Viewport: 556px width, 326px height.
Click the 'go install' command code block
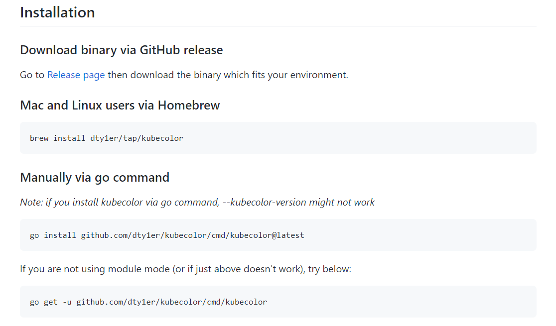point(278,235)
